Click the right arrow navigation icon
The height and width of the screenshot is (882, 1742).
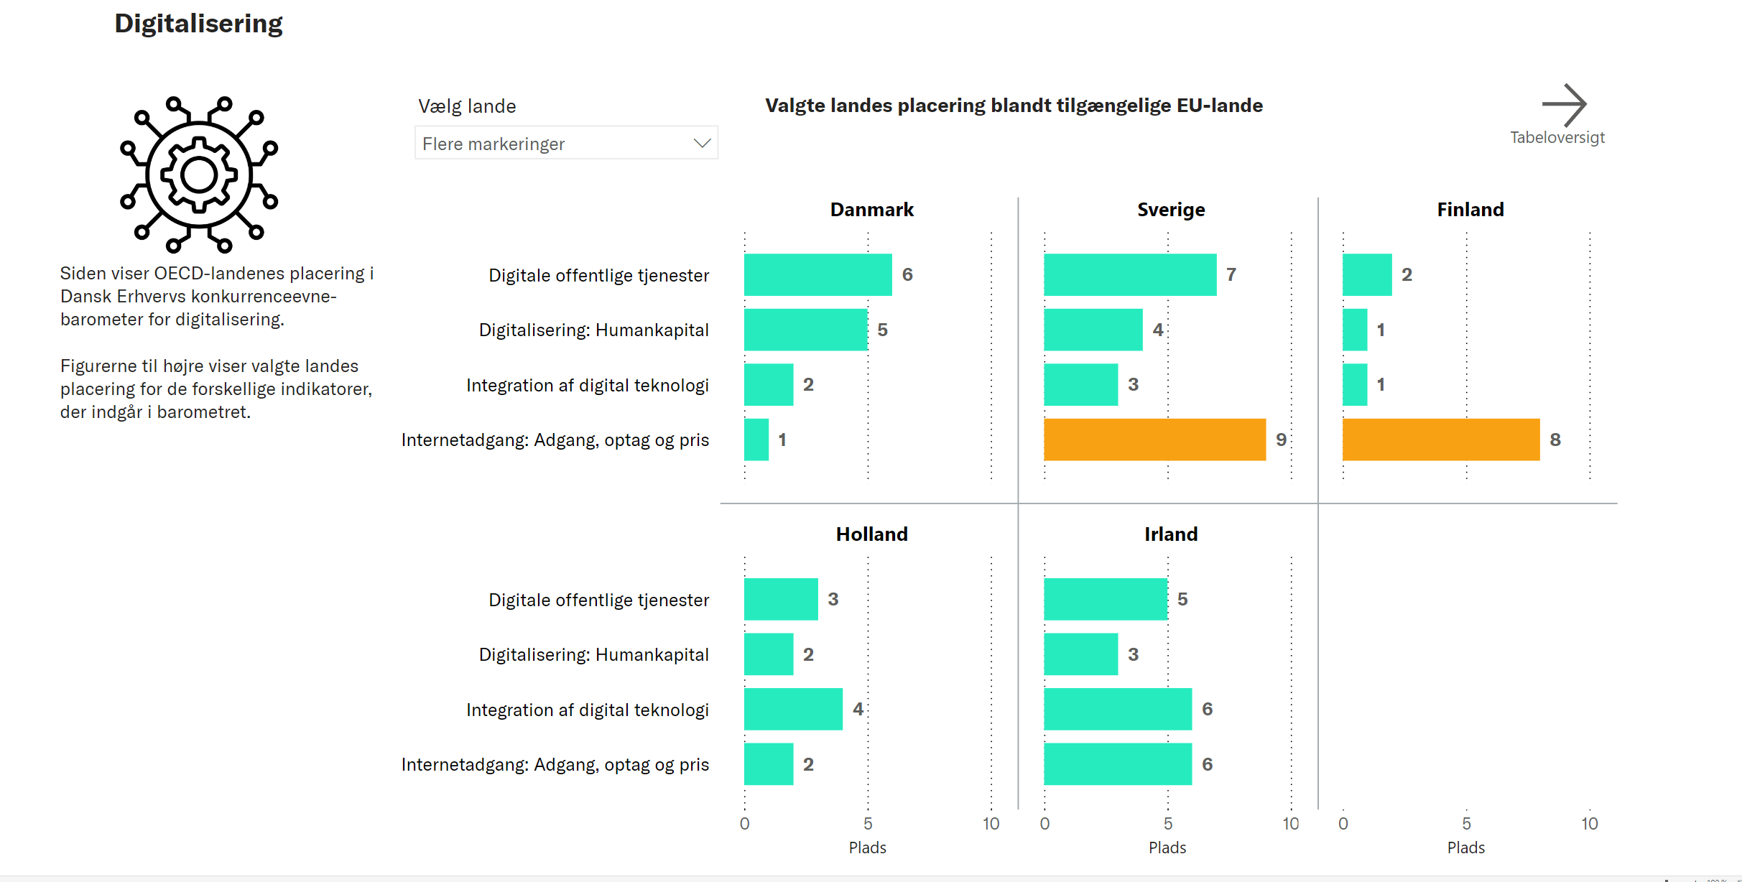pos(1564,105)
